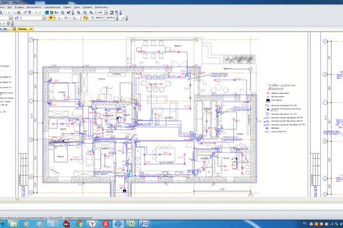This screenshot has width=343, height=228.
Task: Open the Спецификация menu
Action: [x=52, y=7]
